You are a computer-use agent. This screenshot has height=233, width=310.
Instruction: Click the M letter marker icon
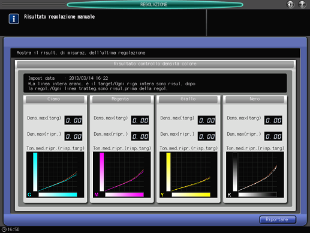point(97,195)
